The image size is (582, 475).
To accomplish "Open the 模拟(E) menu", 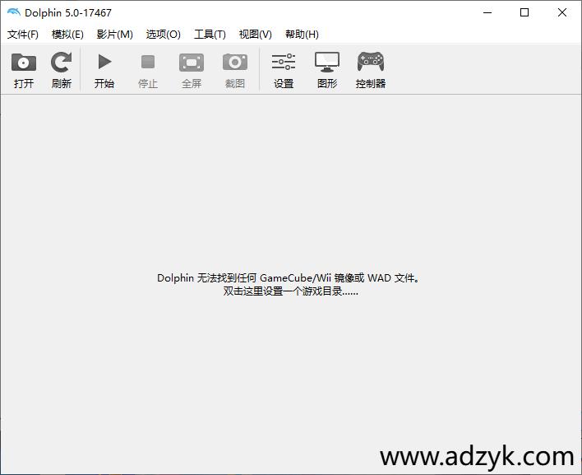I will (67, 35).
